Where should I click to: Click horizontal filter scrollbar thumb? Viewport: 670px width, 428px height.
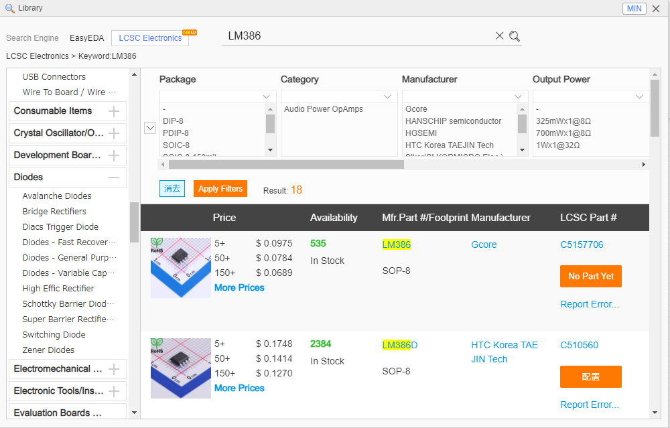(286, 165)
